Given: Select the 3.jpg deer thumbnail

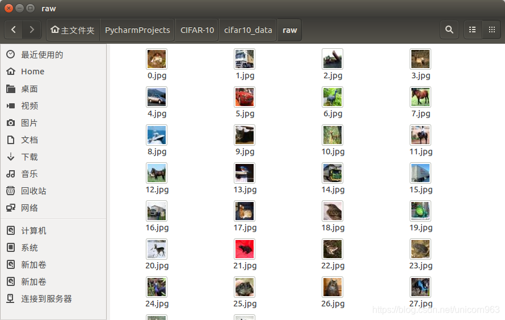Looking at the screenshot, I should pos(420,59).
